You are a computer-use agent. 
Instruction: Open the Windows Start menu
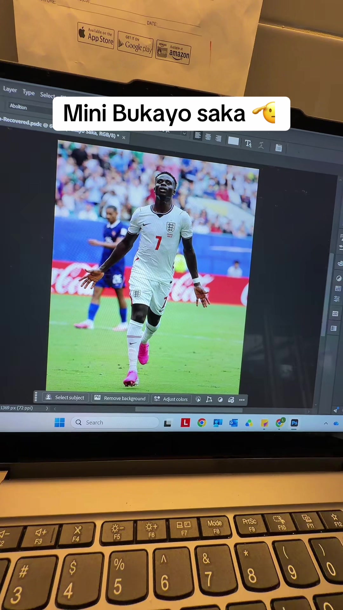(59, 423)
